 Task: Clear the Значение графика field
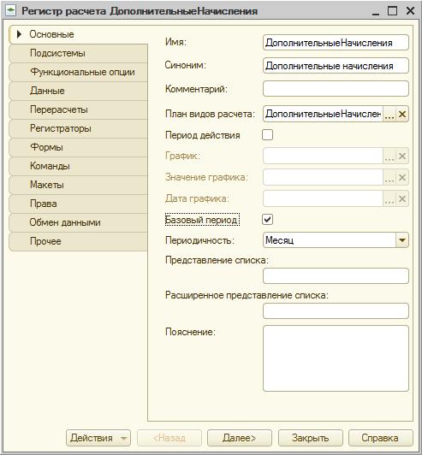click(402, 178)
